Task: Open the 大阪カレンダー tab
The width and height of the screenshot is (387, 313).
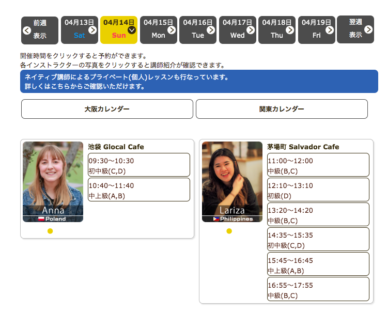Action: (x=107, y=109)
